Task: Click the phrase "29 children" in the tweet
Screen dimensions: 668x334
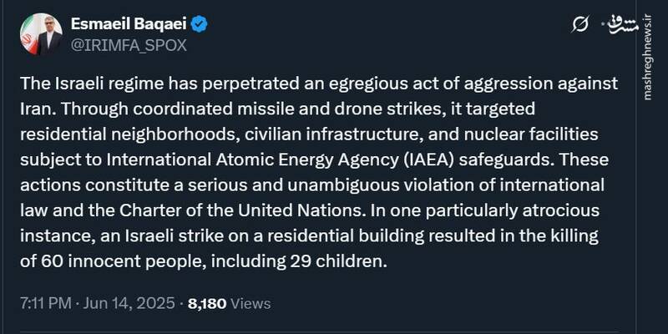Action: (x=343, y=261)
